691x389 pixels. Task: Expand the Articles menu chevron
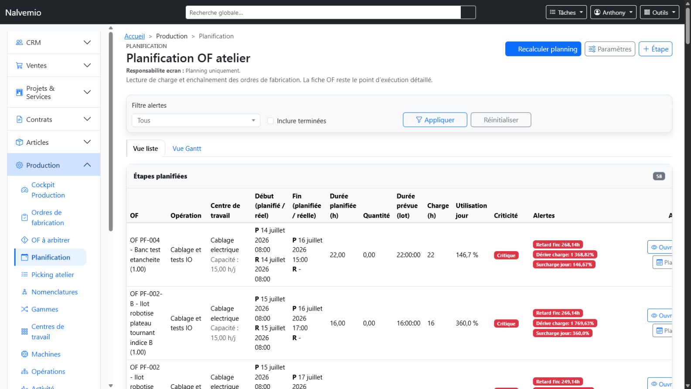[x=87, y=142]
